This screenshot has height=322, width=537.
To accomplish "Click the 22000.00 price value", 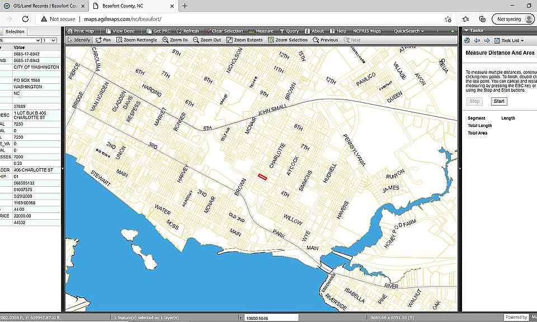I will point(22,216).
